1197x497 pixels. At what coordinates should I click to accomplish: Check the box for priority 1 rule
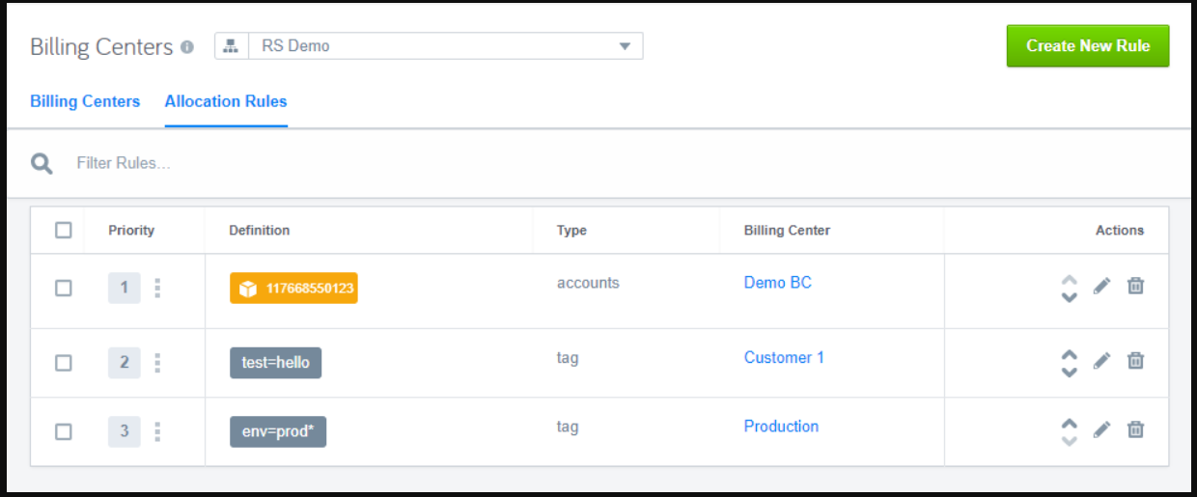tap(64, 288)
